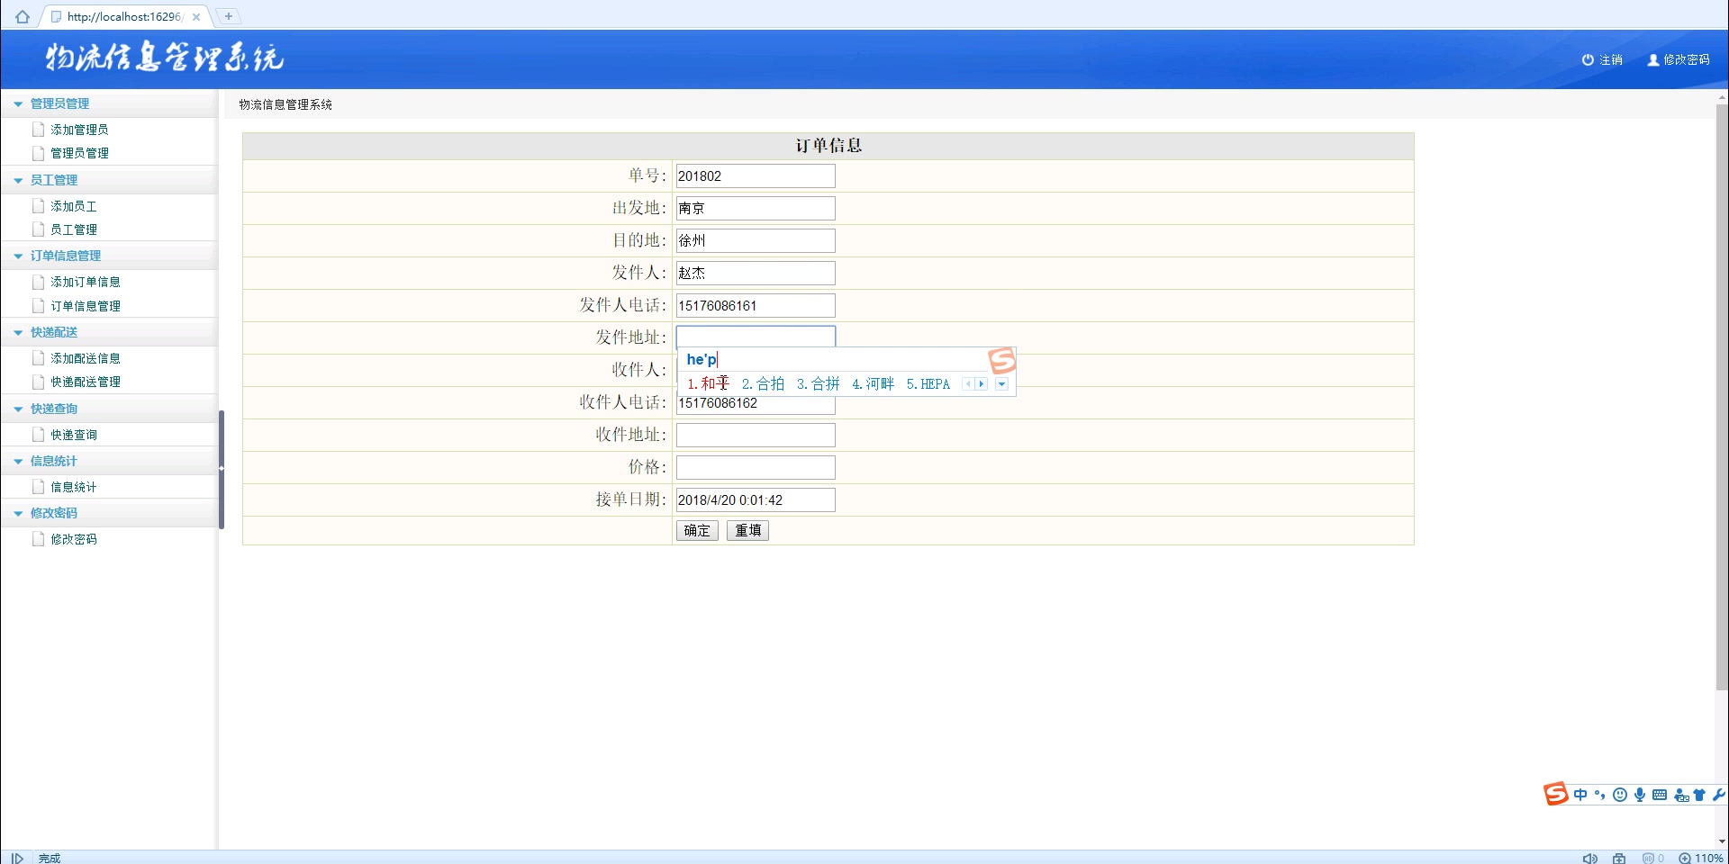Click the 出发地 input field
Viewport: 1729px width, 864px height.
(x=756, y=209)
